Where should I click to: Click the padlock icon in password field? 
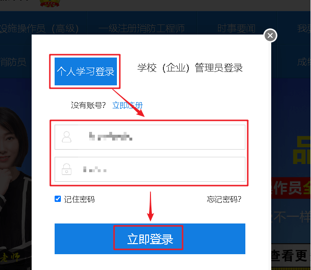click(x=67, y=169)
